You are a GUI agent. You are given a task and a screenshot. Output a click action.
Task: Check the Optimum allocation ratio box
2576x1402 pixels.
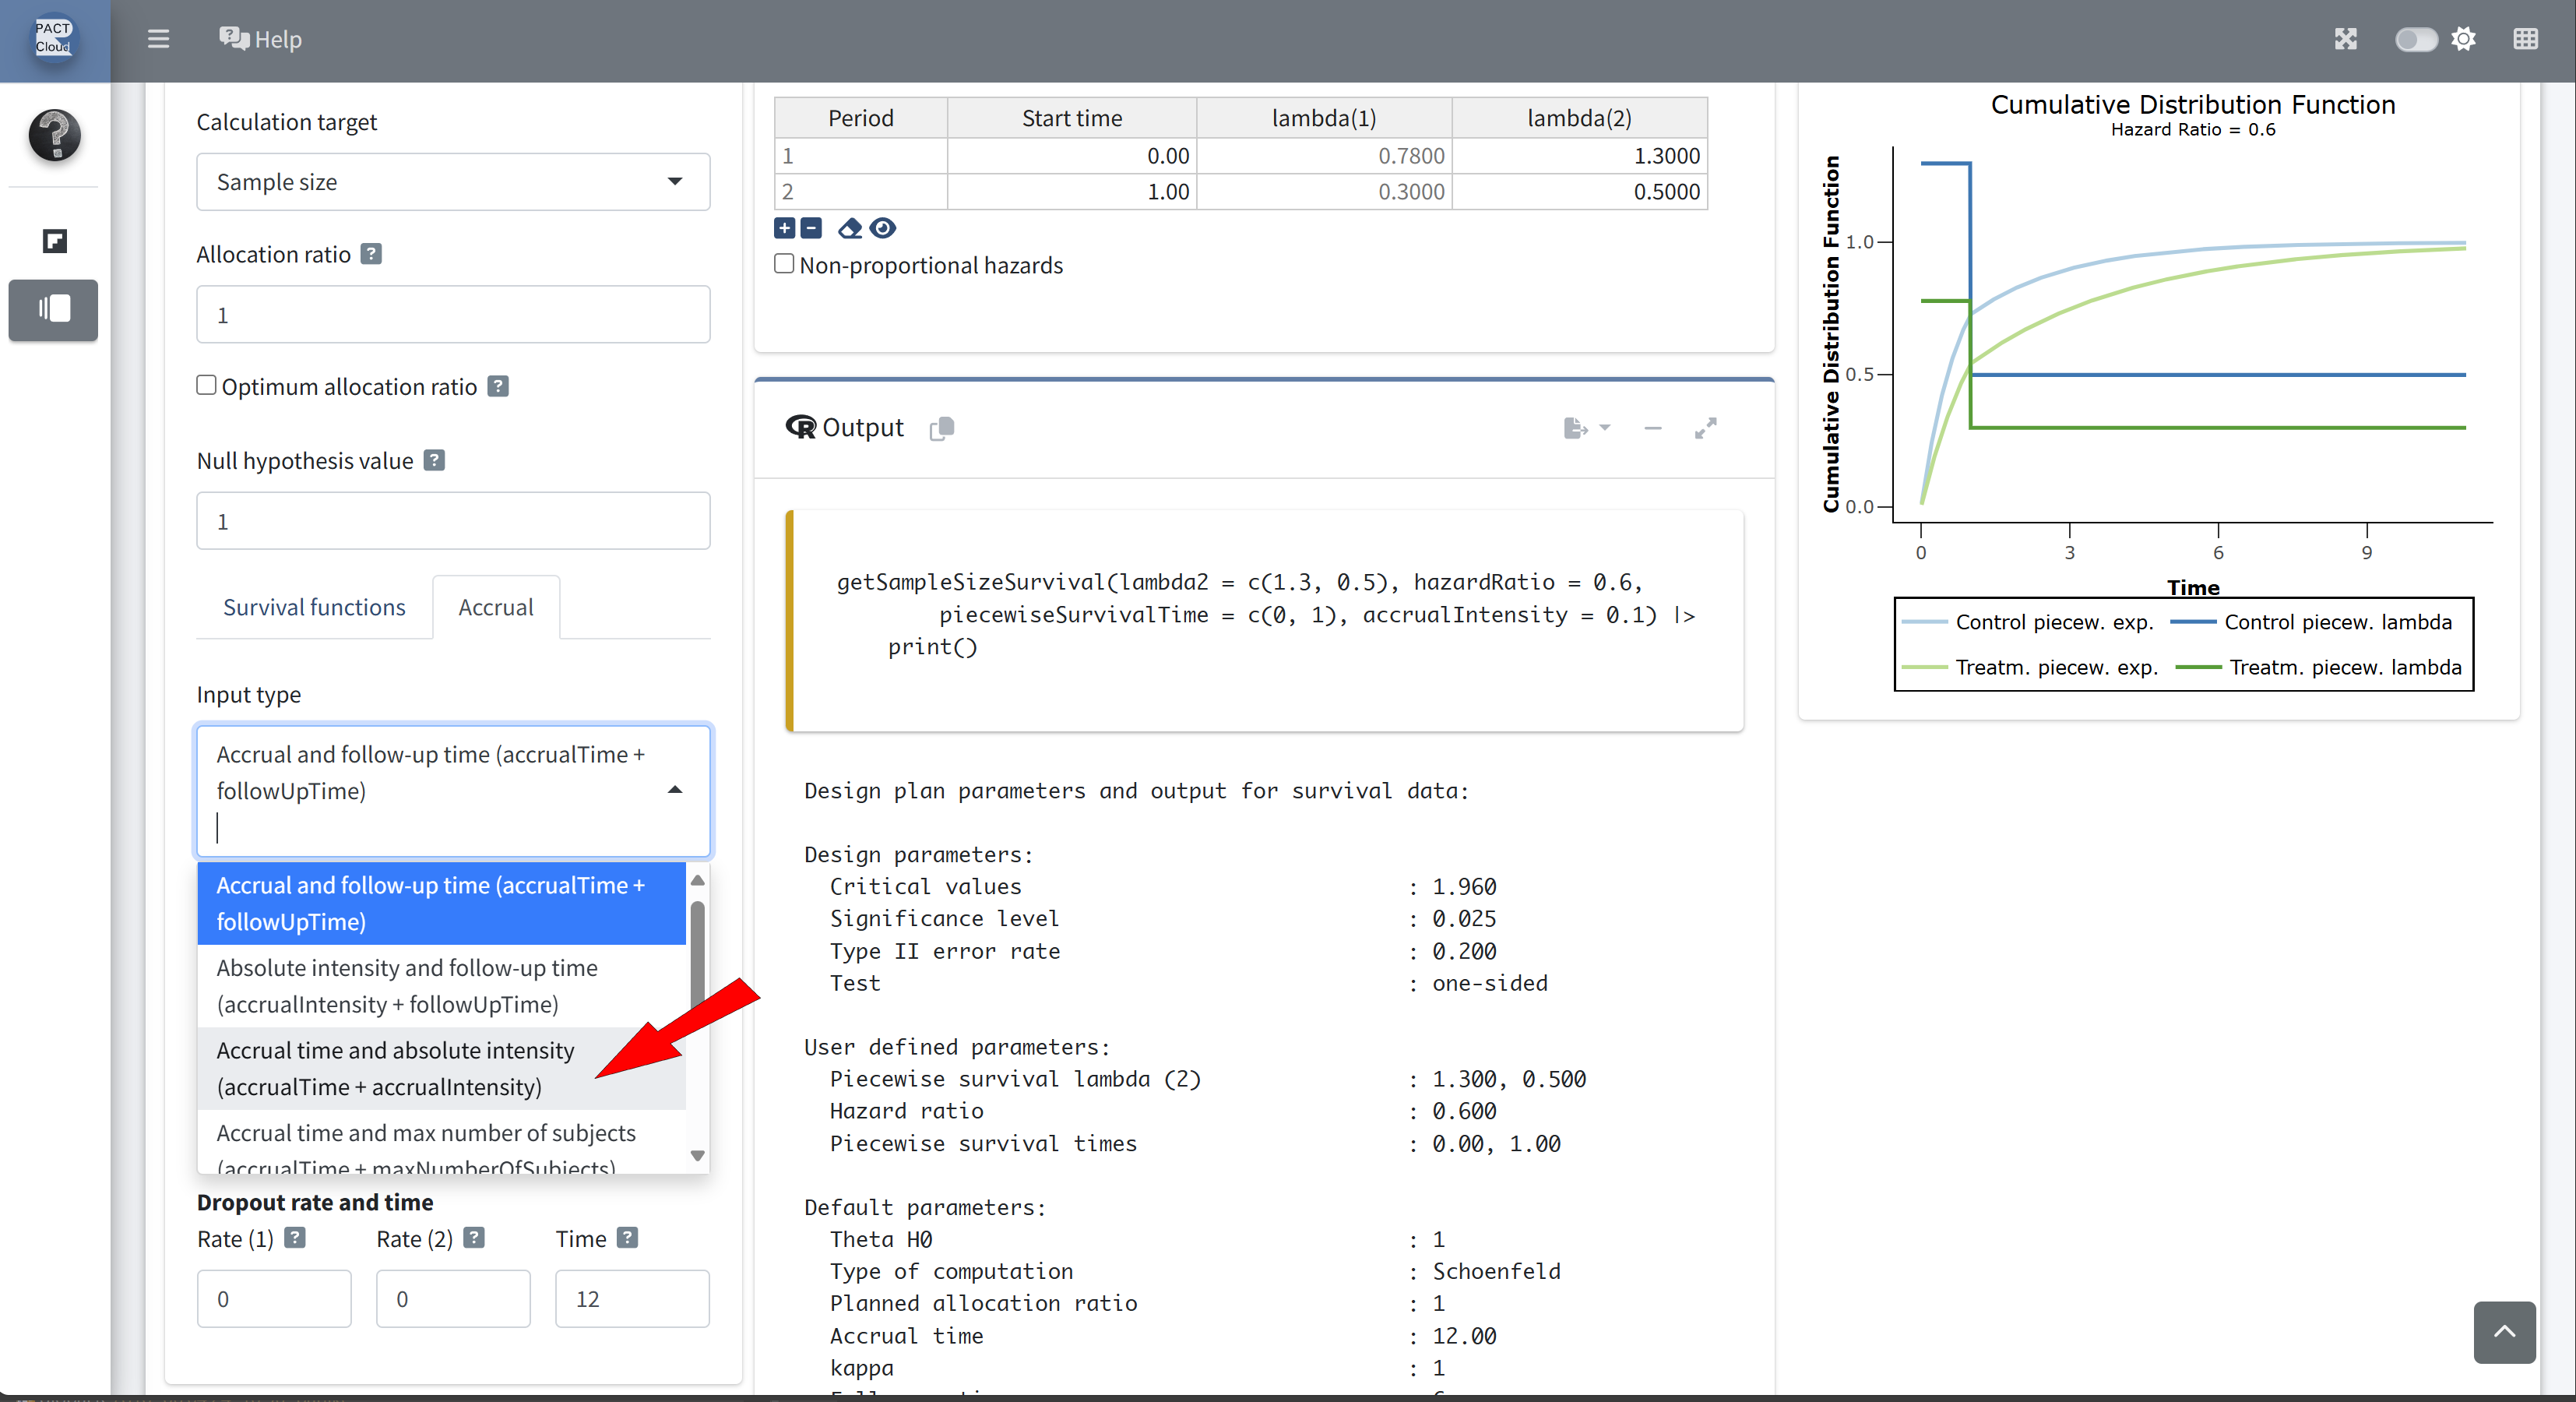click(x=206, y=386)
